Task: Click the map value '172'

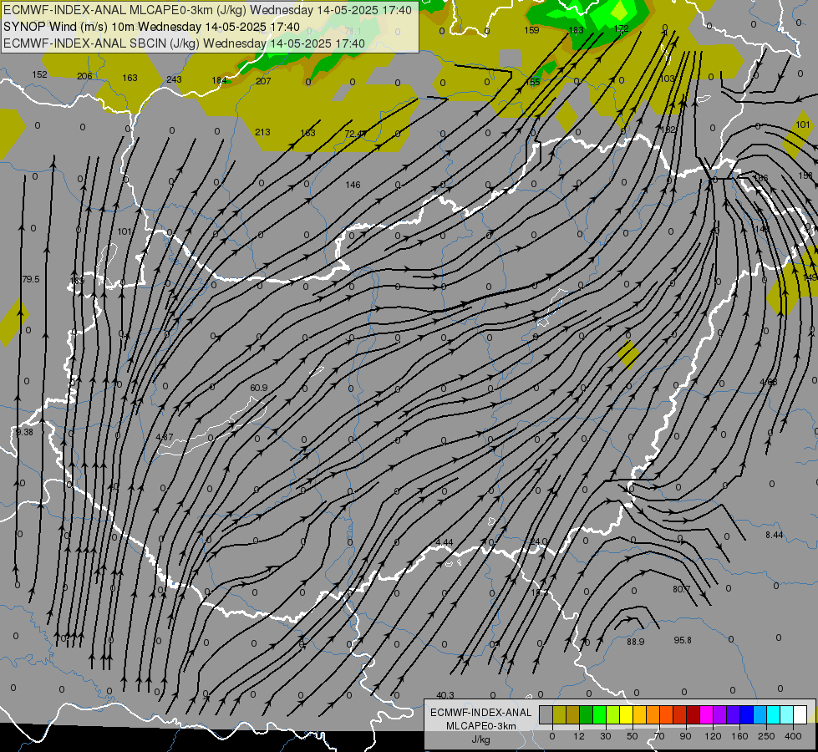Action: (622, 28)
